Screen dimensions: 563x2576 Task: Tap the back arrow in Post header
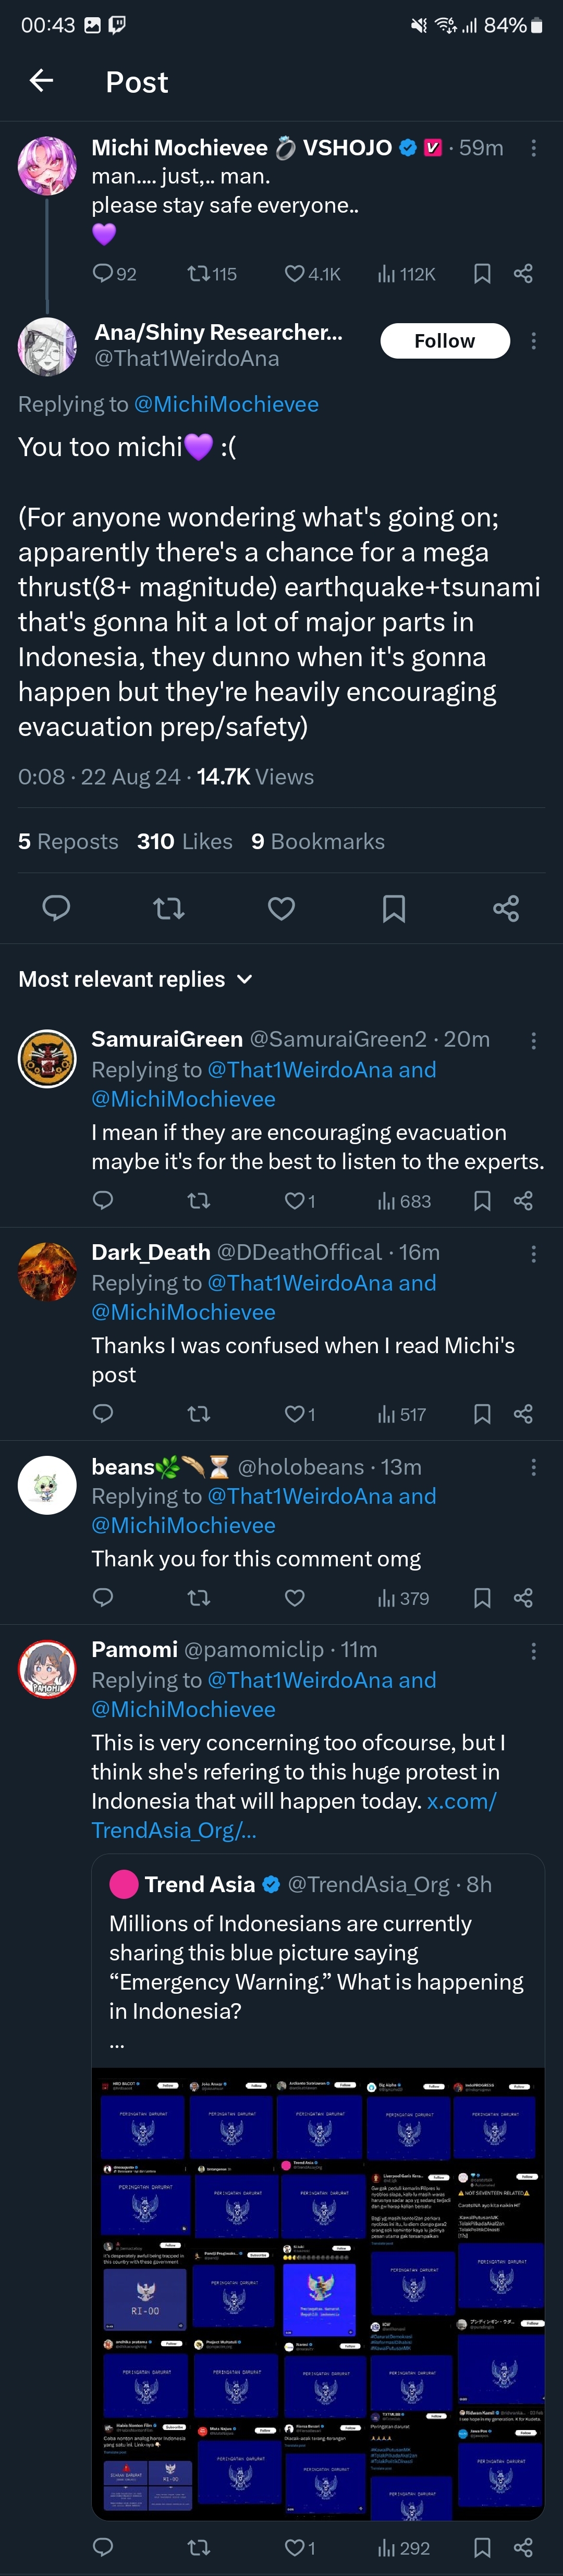click(x=42, y=81)
